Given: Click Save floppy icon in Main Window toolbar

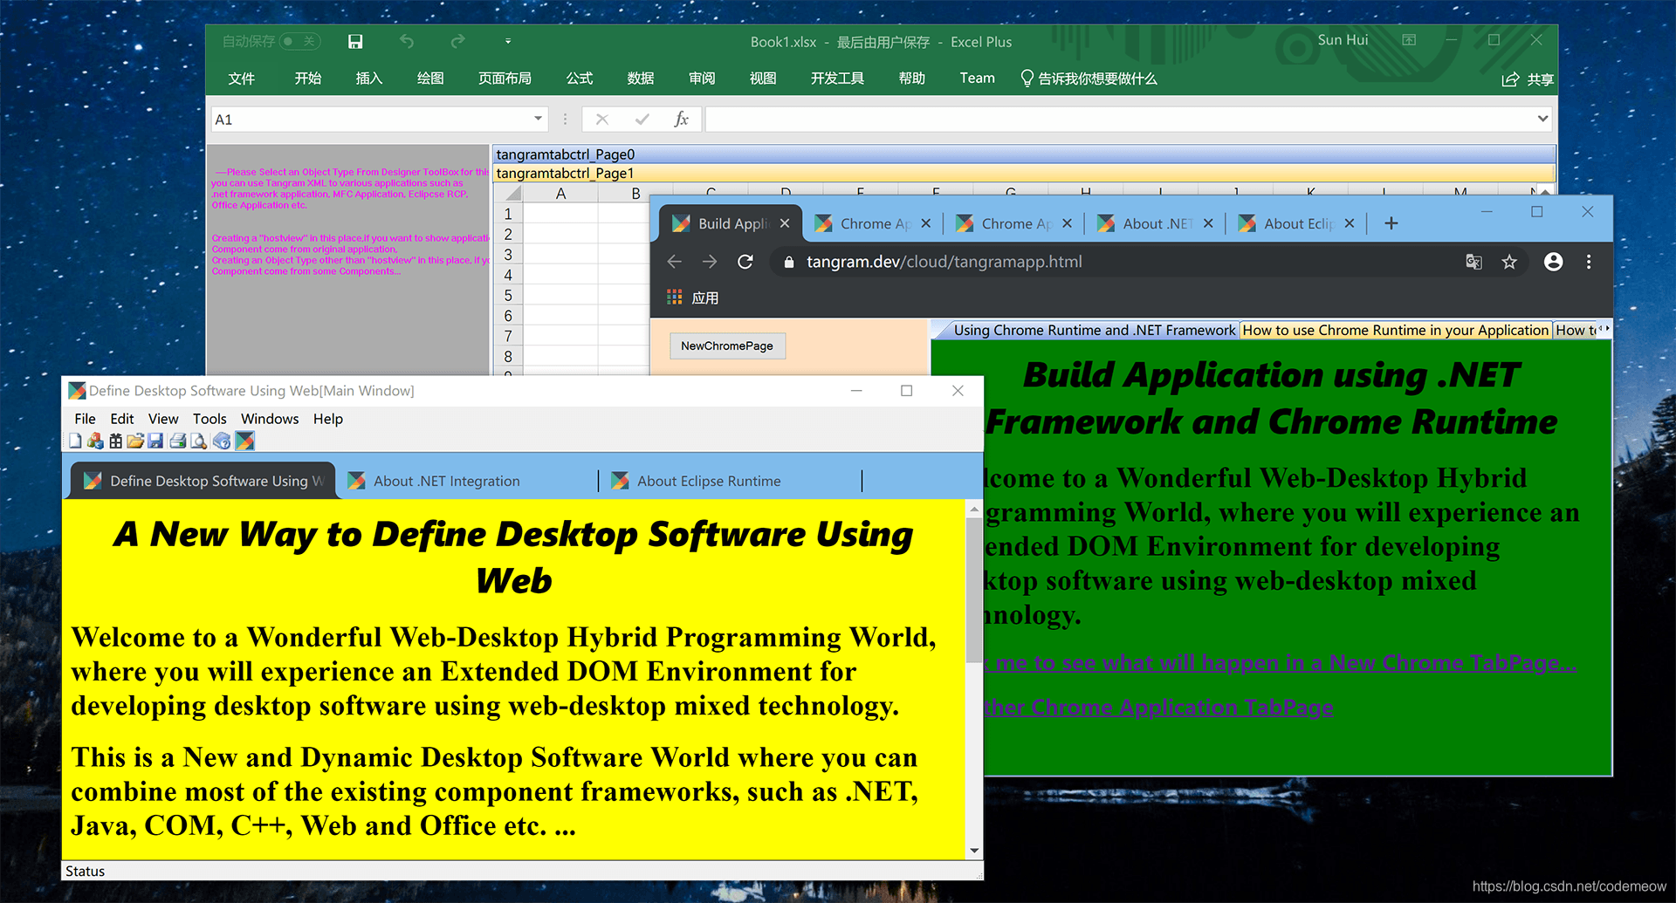Looking at the screenshot, I should [x=155, y=441].
